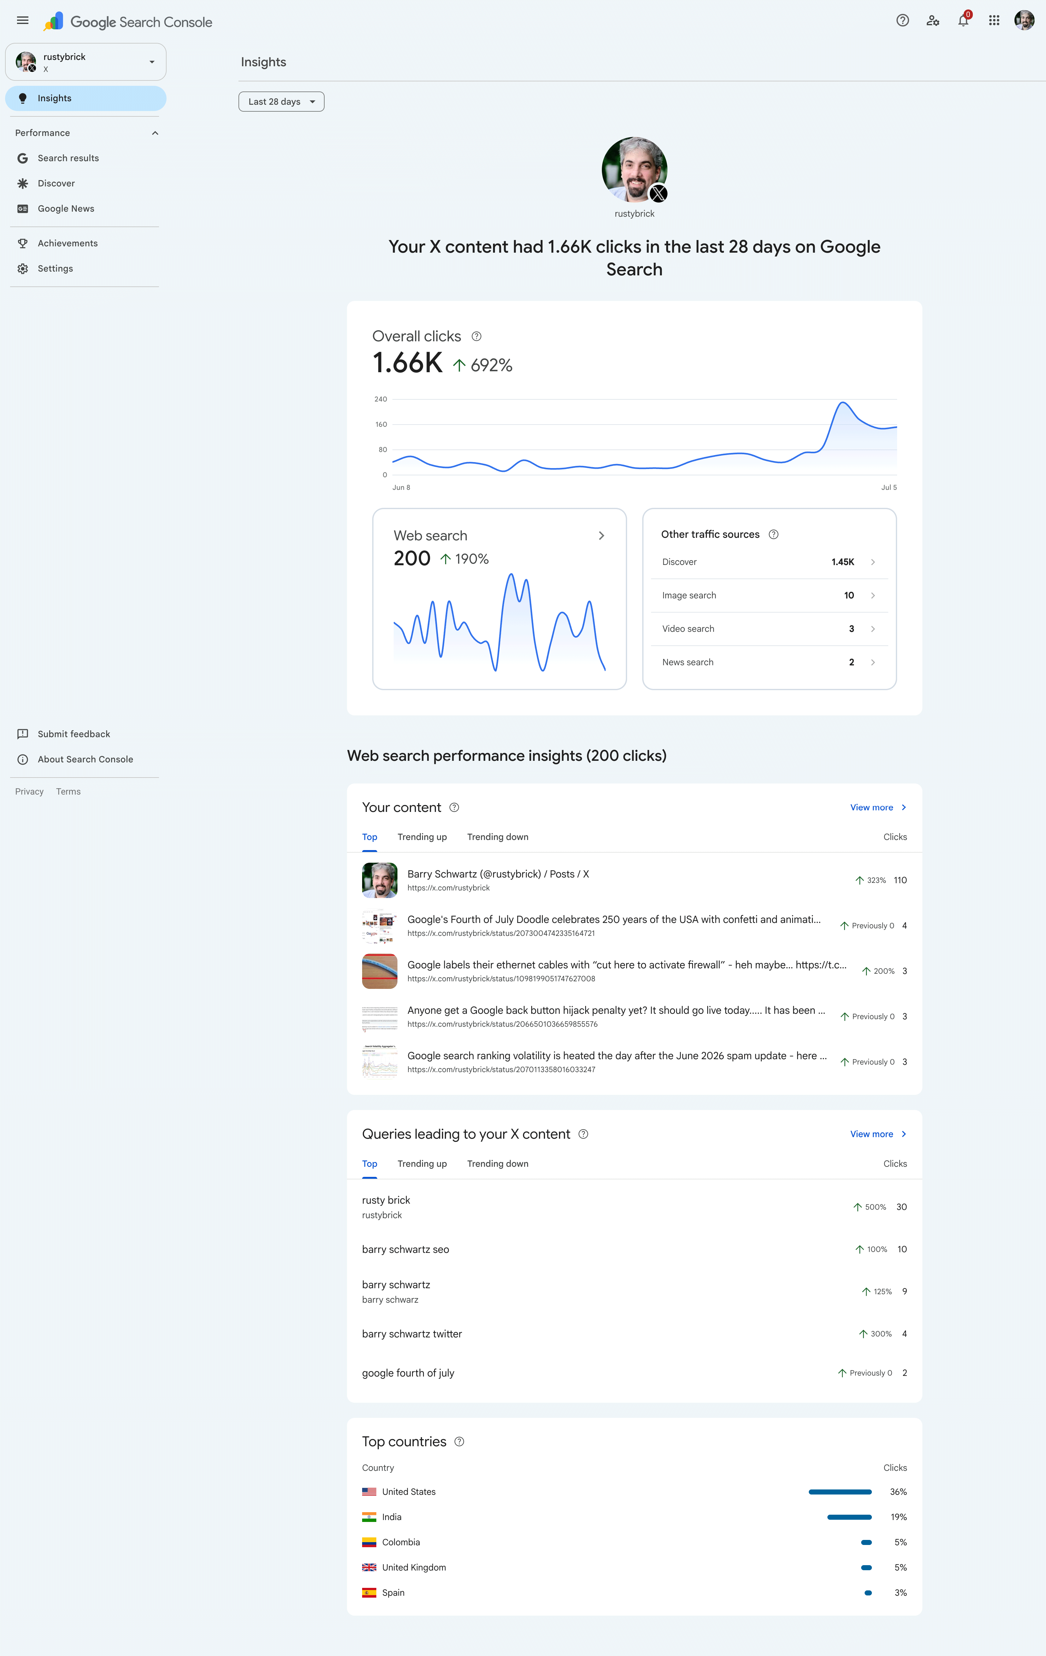
Task: Open the ranking volatility spam update post
Action: tap(634, 1062)
